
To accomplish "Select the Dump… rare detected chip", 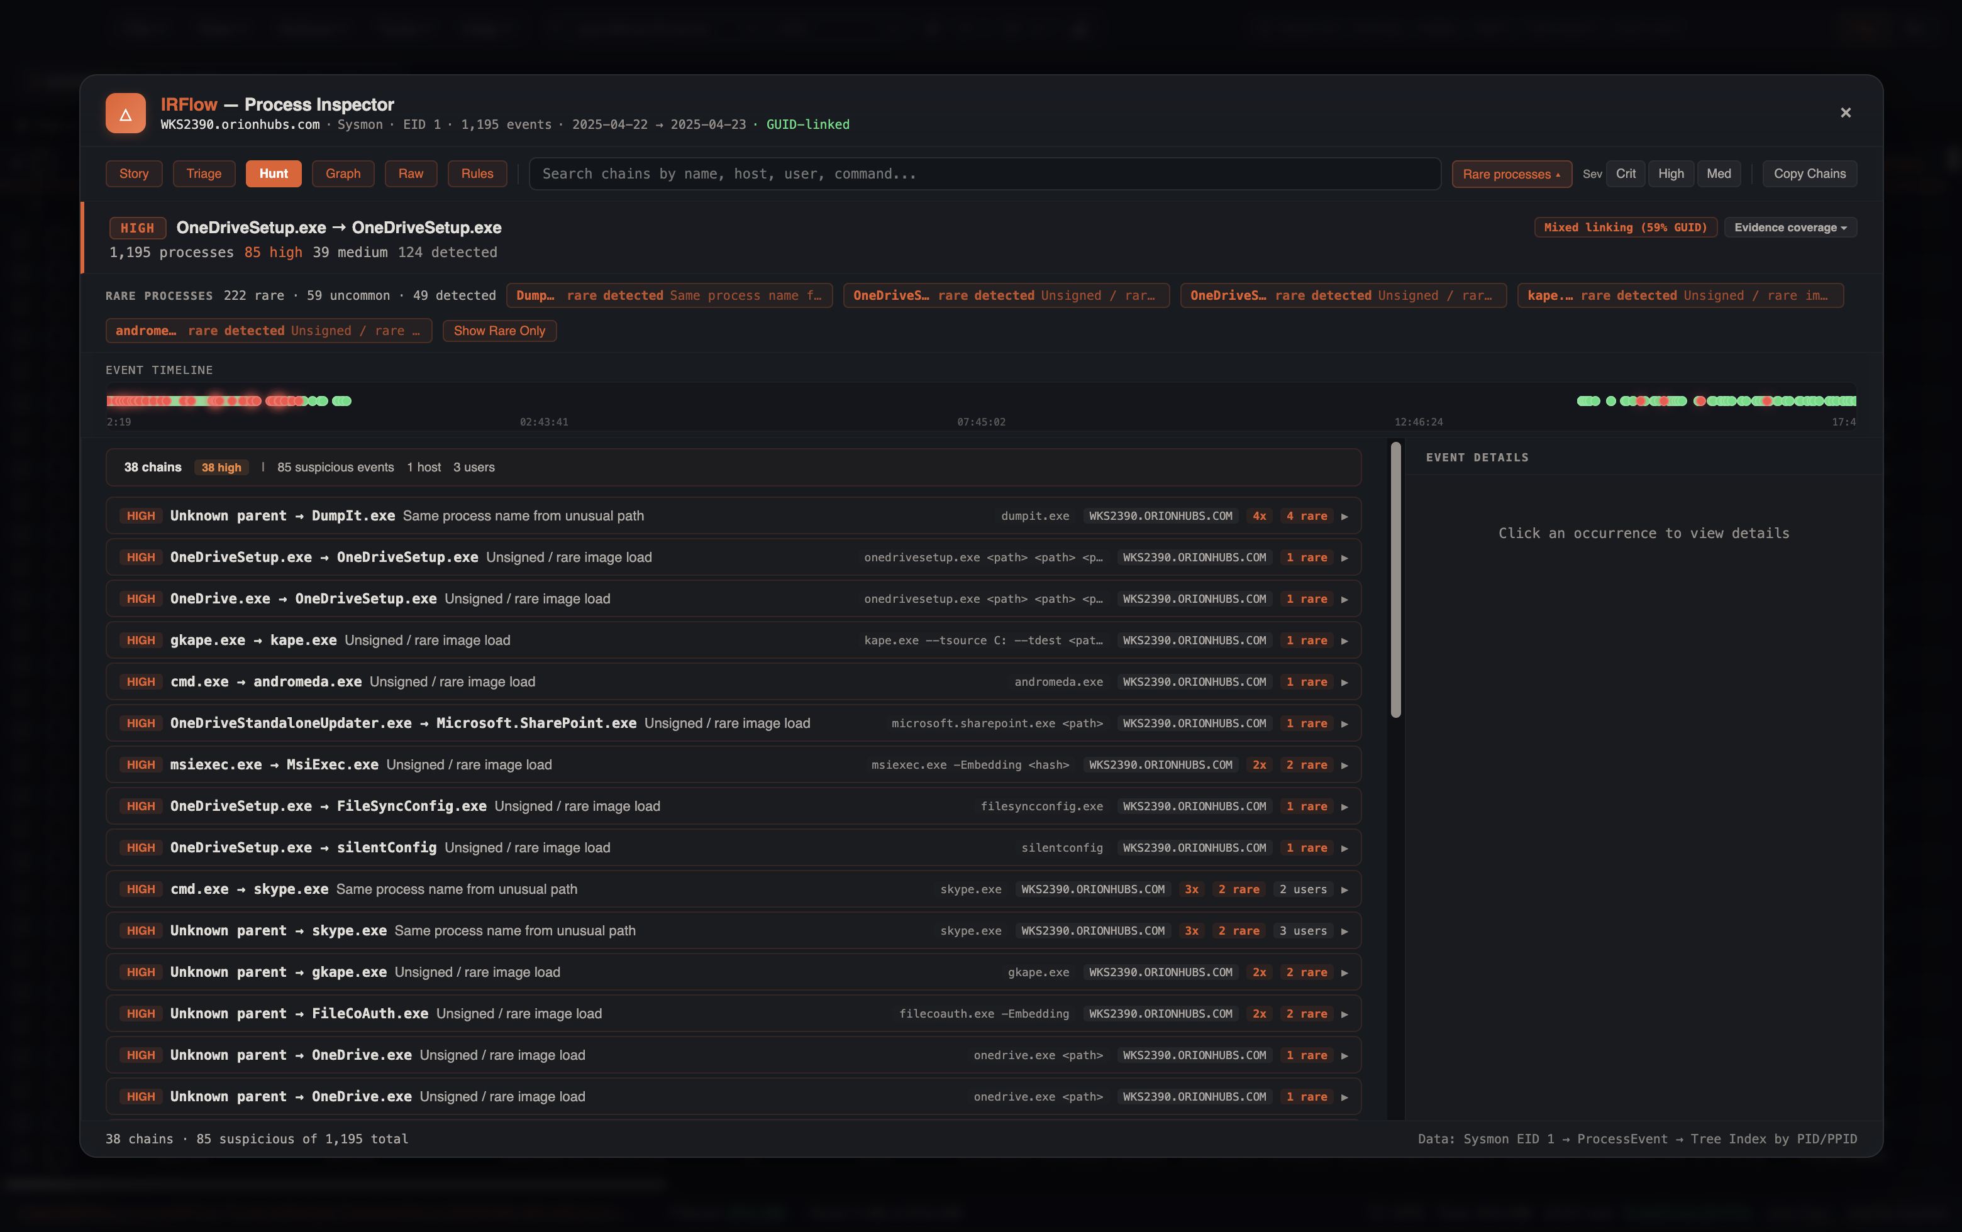I will point(669,295).
